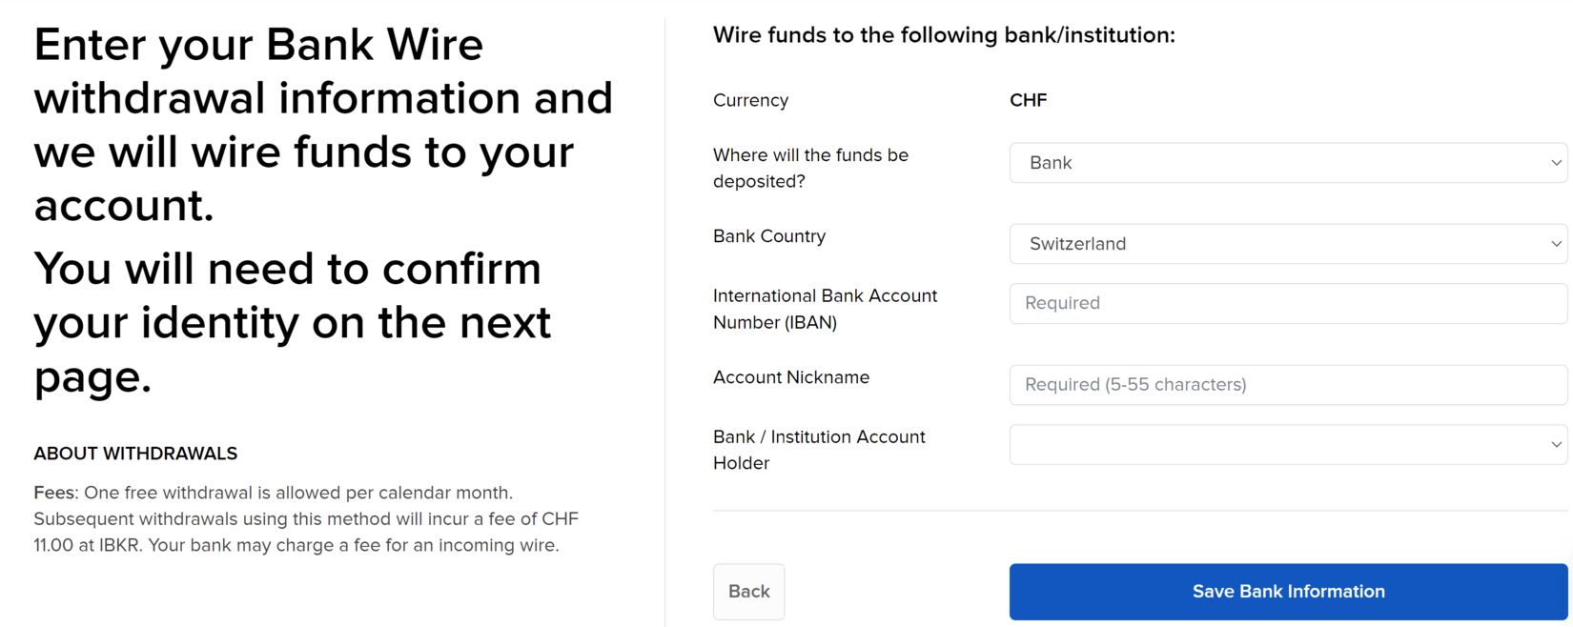
Task: Click the 'Where will the funds be deposited?' label
Action: tap(810, 168)
